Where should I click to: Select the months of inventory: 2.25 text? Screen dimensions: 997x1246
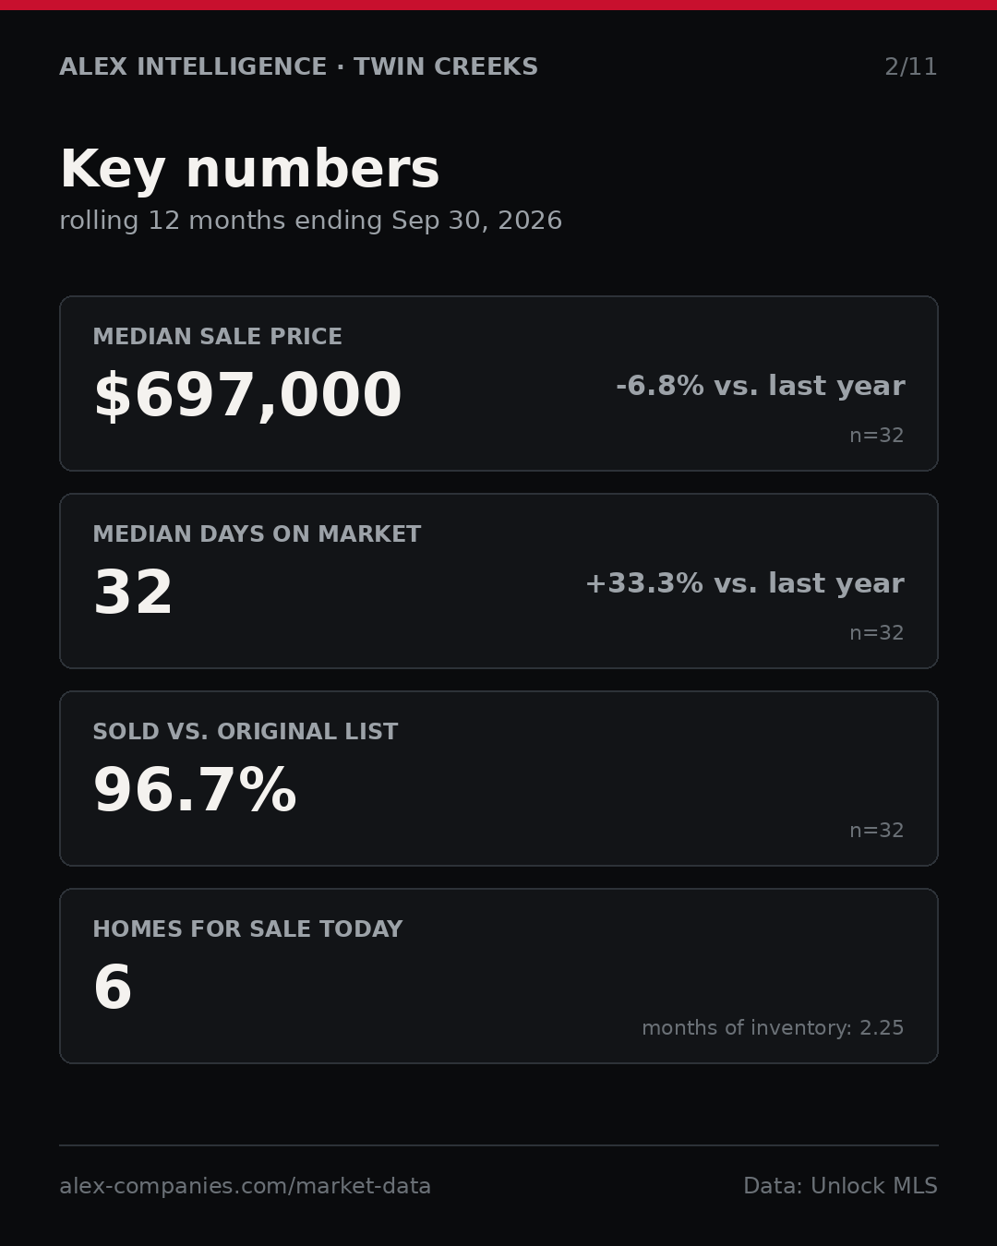(x=773, y=1028)
